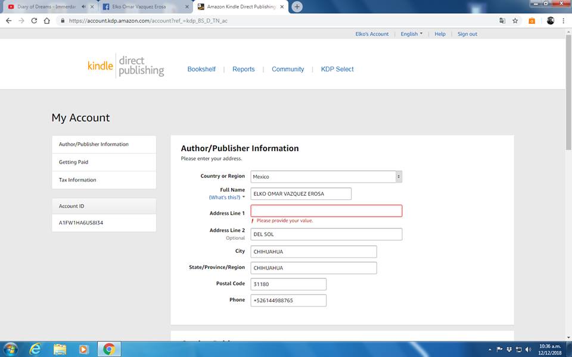The width and height of the screenshot is (572, 357).
Task: Expand the English language menu
Action: [411, 34]
